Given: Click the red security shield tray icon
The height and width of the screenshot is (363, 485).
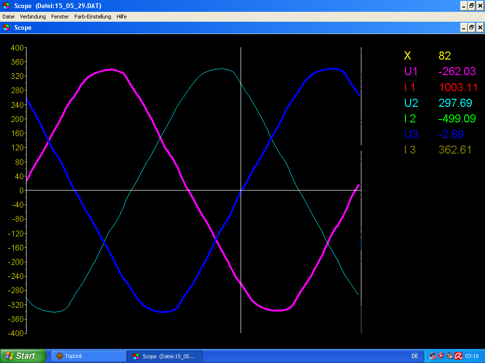Looking at the screenshot, I should (x=441, y=356).
